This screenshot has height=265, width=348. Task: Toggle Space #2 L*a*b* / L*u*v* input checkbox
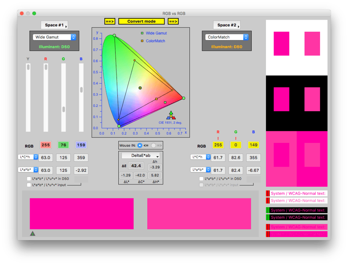pos(201,185)
